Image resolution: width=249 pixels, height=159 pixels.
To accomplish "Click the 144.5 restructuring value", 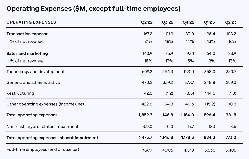I will (x=210, y=93).
